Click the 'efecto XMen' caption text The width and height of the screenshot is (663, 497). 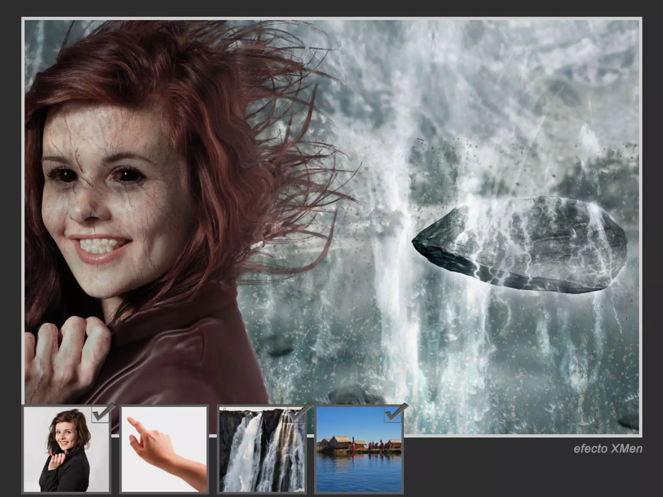(x=608, y=449)
